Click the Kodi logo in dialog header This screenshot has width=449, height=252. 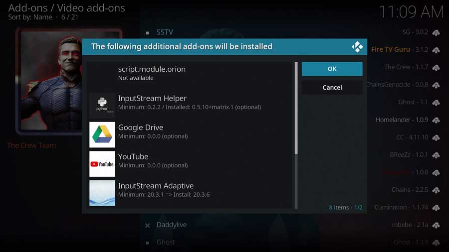pos(357,47)
